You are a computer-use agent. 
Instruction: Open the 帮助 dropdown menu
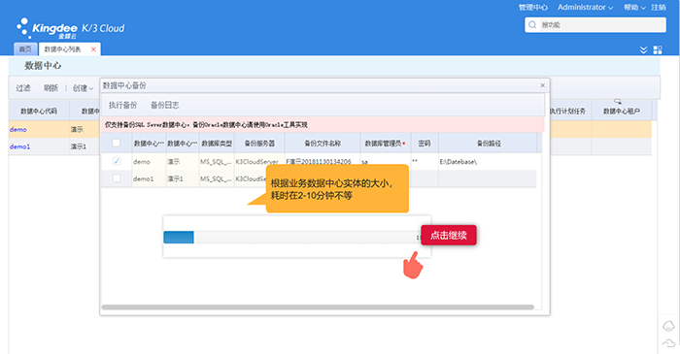(x=634, y=8)
